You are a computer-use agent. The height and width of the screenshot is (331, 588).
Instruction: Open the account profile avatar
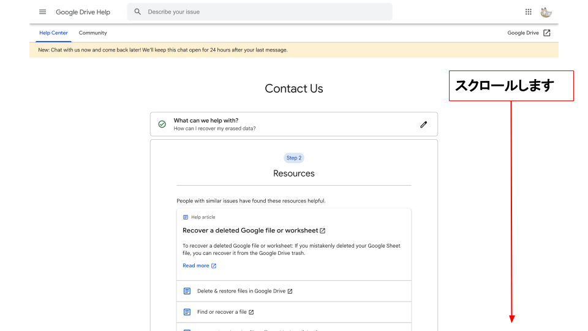546,12
